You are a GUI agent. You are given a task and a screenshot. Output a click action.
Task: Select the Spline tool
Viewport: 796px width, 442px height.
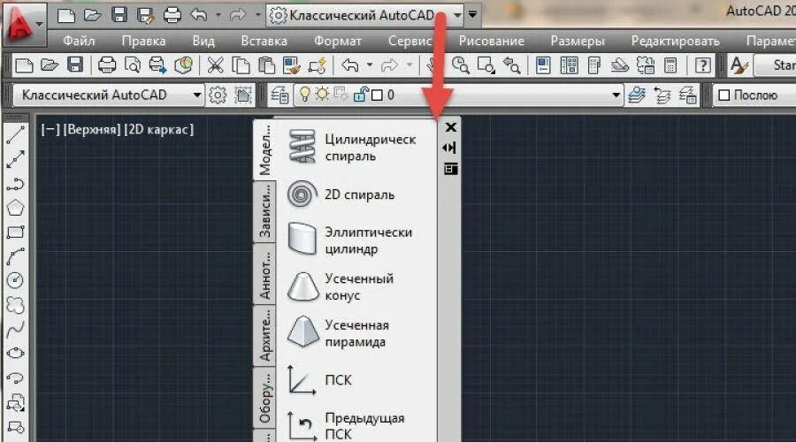[15, 330]
